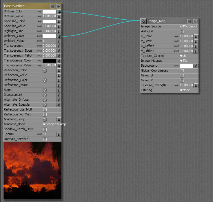Viewport: 213px width, 202px height.
Task: Click the Transparency_Falloff 0.600000 field
Action: pyautogui.click(x=49, y=56)
